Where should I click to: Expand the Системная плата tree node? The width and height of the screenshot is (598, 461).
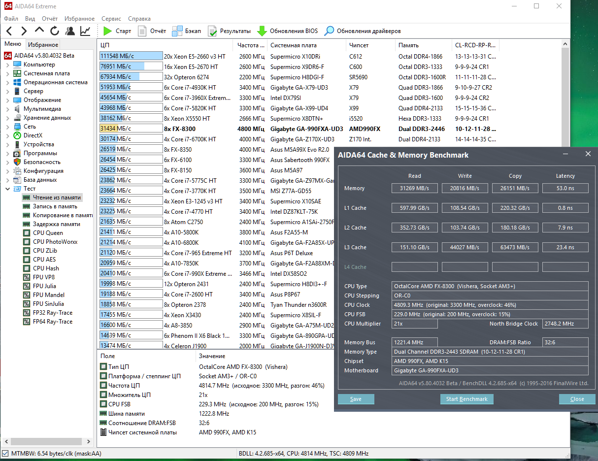point(7,73)
